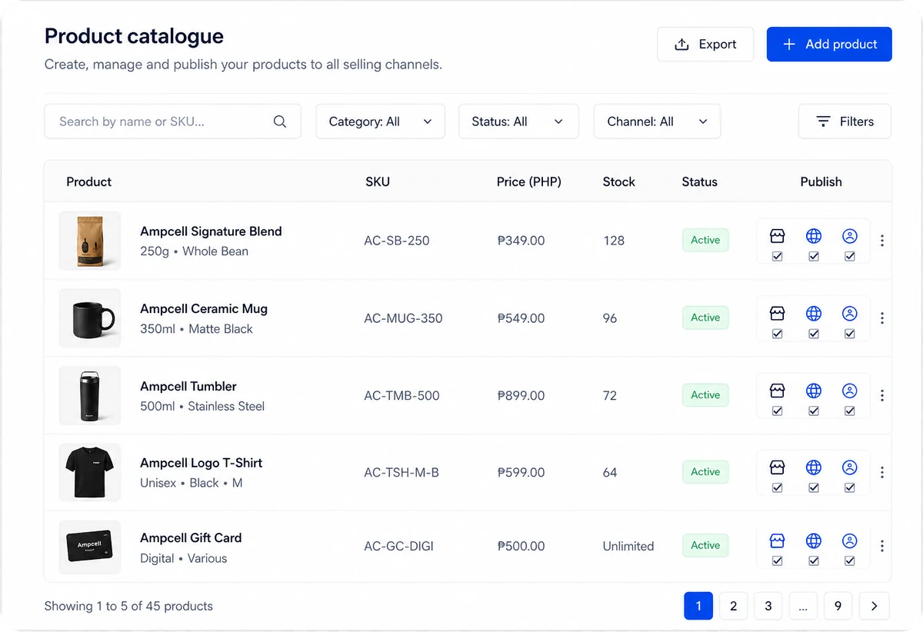
Task: Uncheck web channel checkbox for Gift Card
Action: coord(814,561)
